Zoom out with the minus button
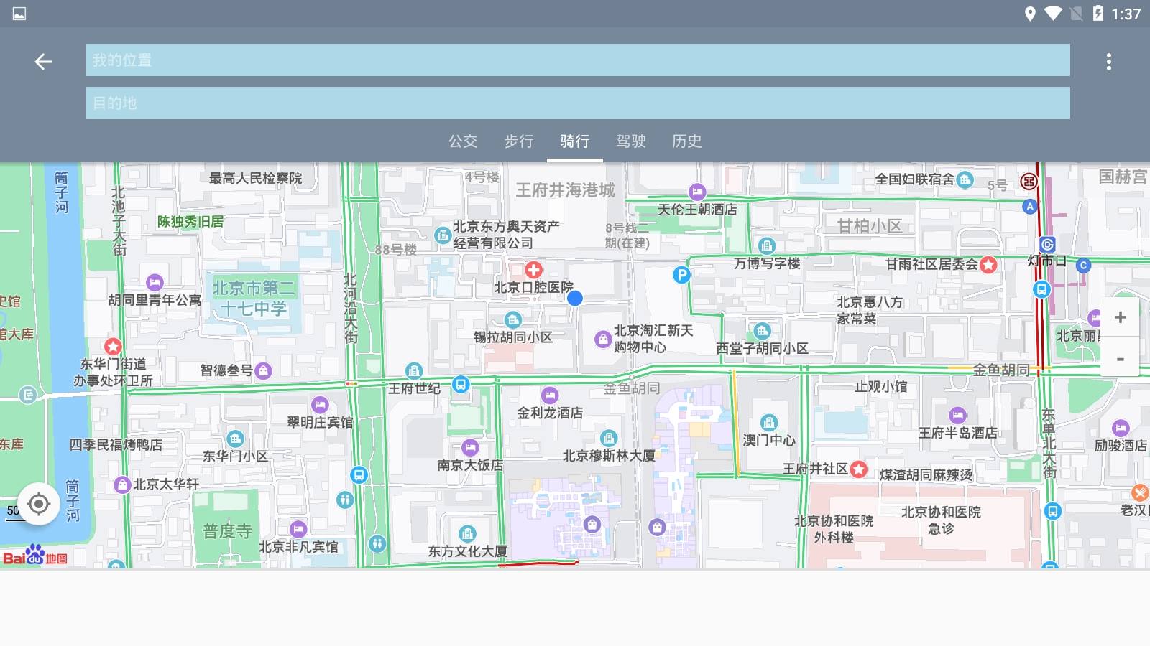Viewport: 1150px width, 646px height. (x=1120, y=359)
